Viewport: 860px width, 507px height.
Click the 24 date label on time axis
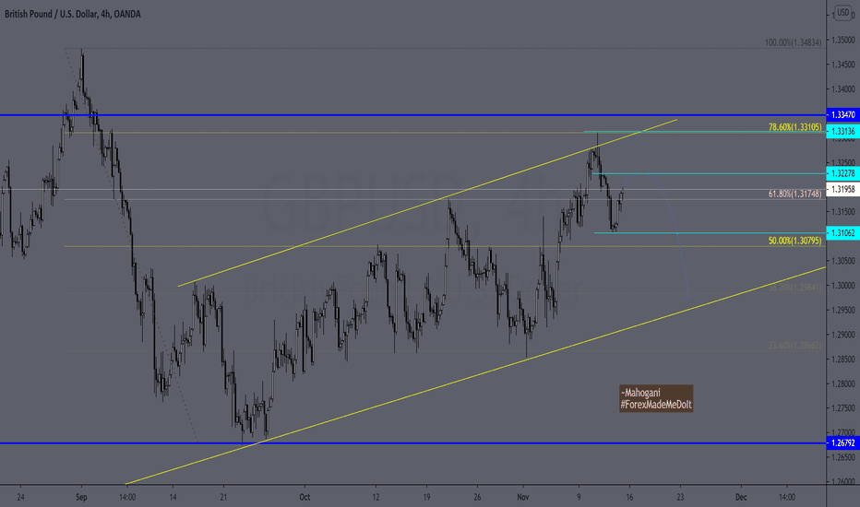tap(20, 497)
